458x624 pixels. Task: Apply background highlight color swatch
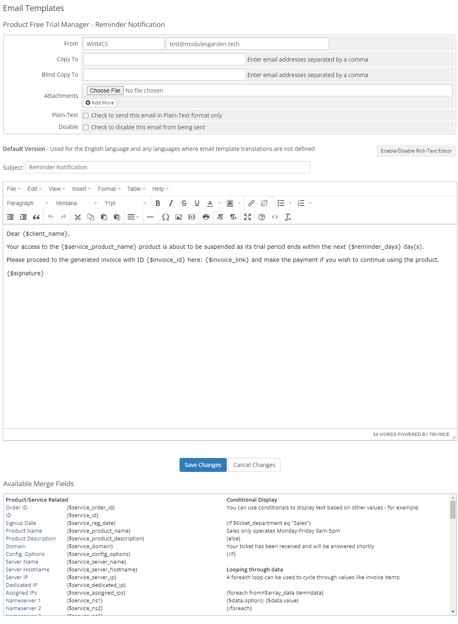(230, 203)
